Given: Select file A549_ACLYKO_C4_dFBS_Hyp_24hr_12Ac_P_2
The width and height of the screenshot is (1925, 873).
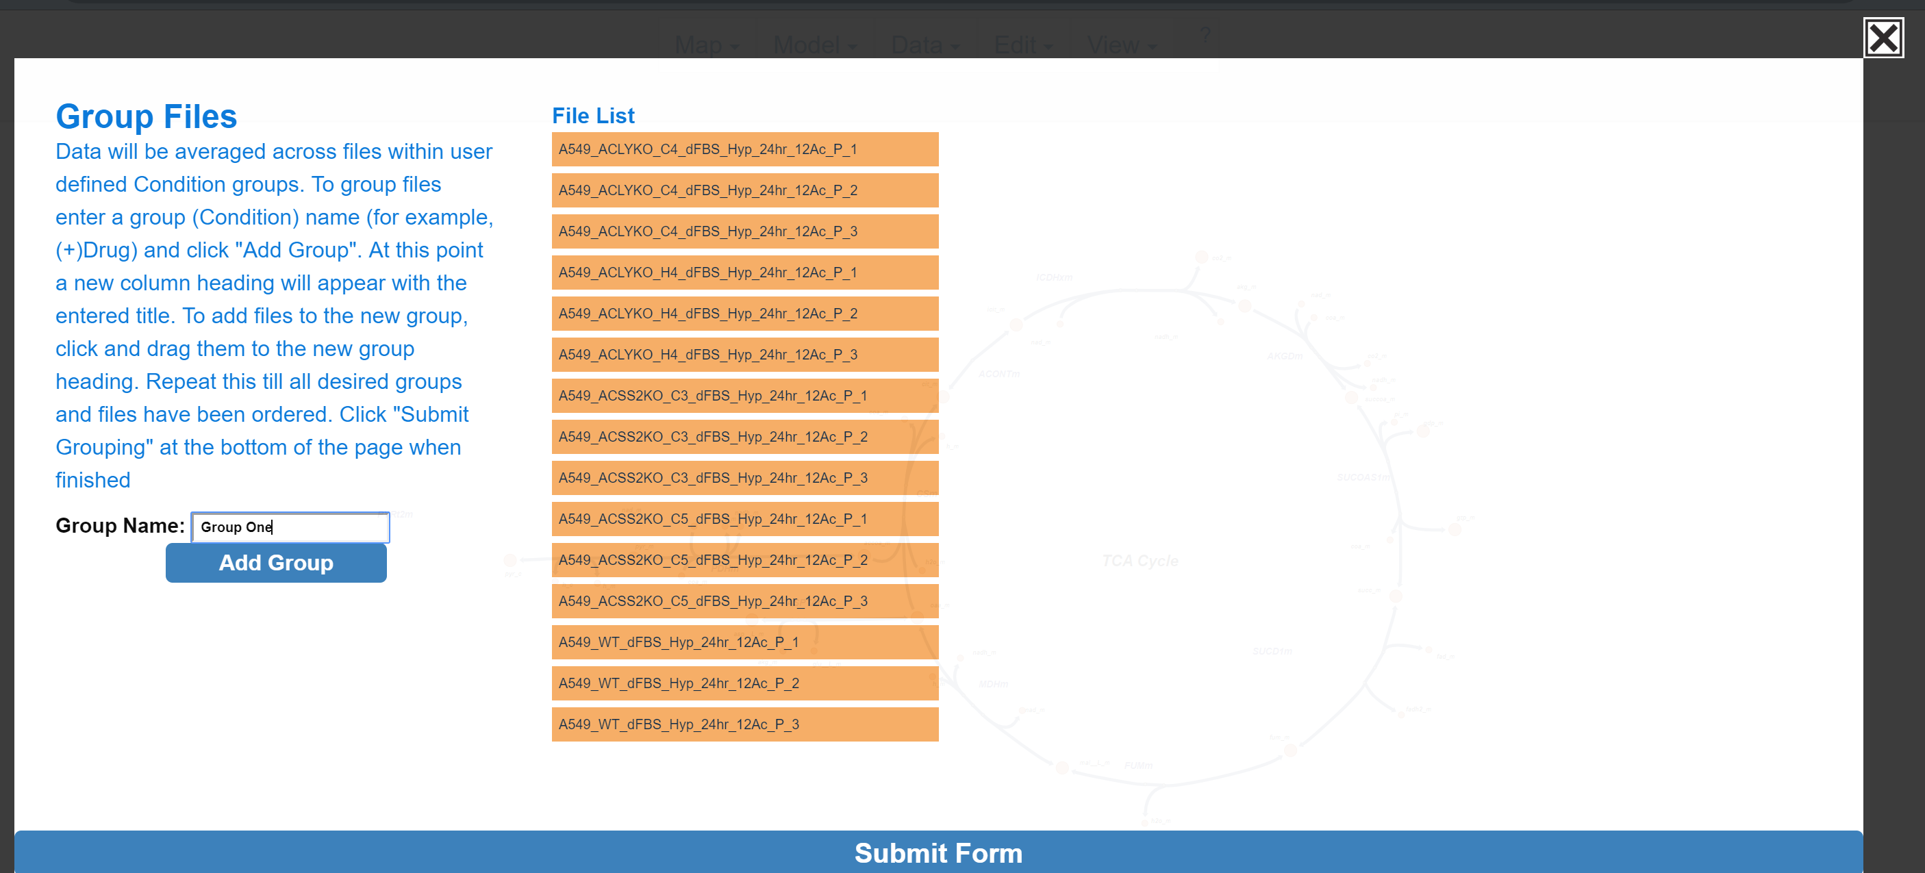Looking at the screenshot, I should click(x=744, y=190).
